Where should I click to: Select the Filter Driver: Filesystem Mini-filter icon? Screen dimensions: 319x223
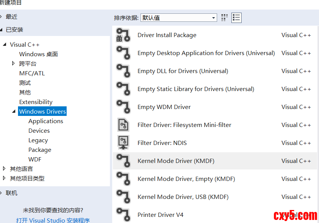click(x=123, y=125)
